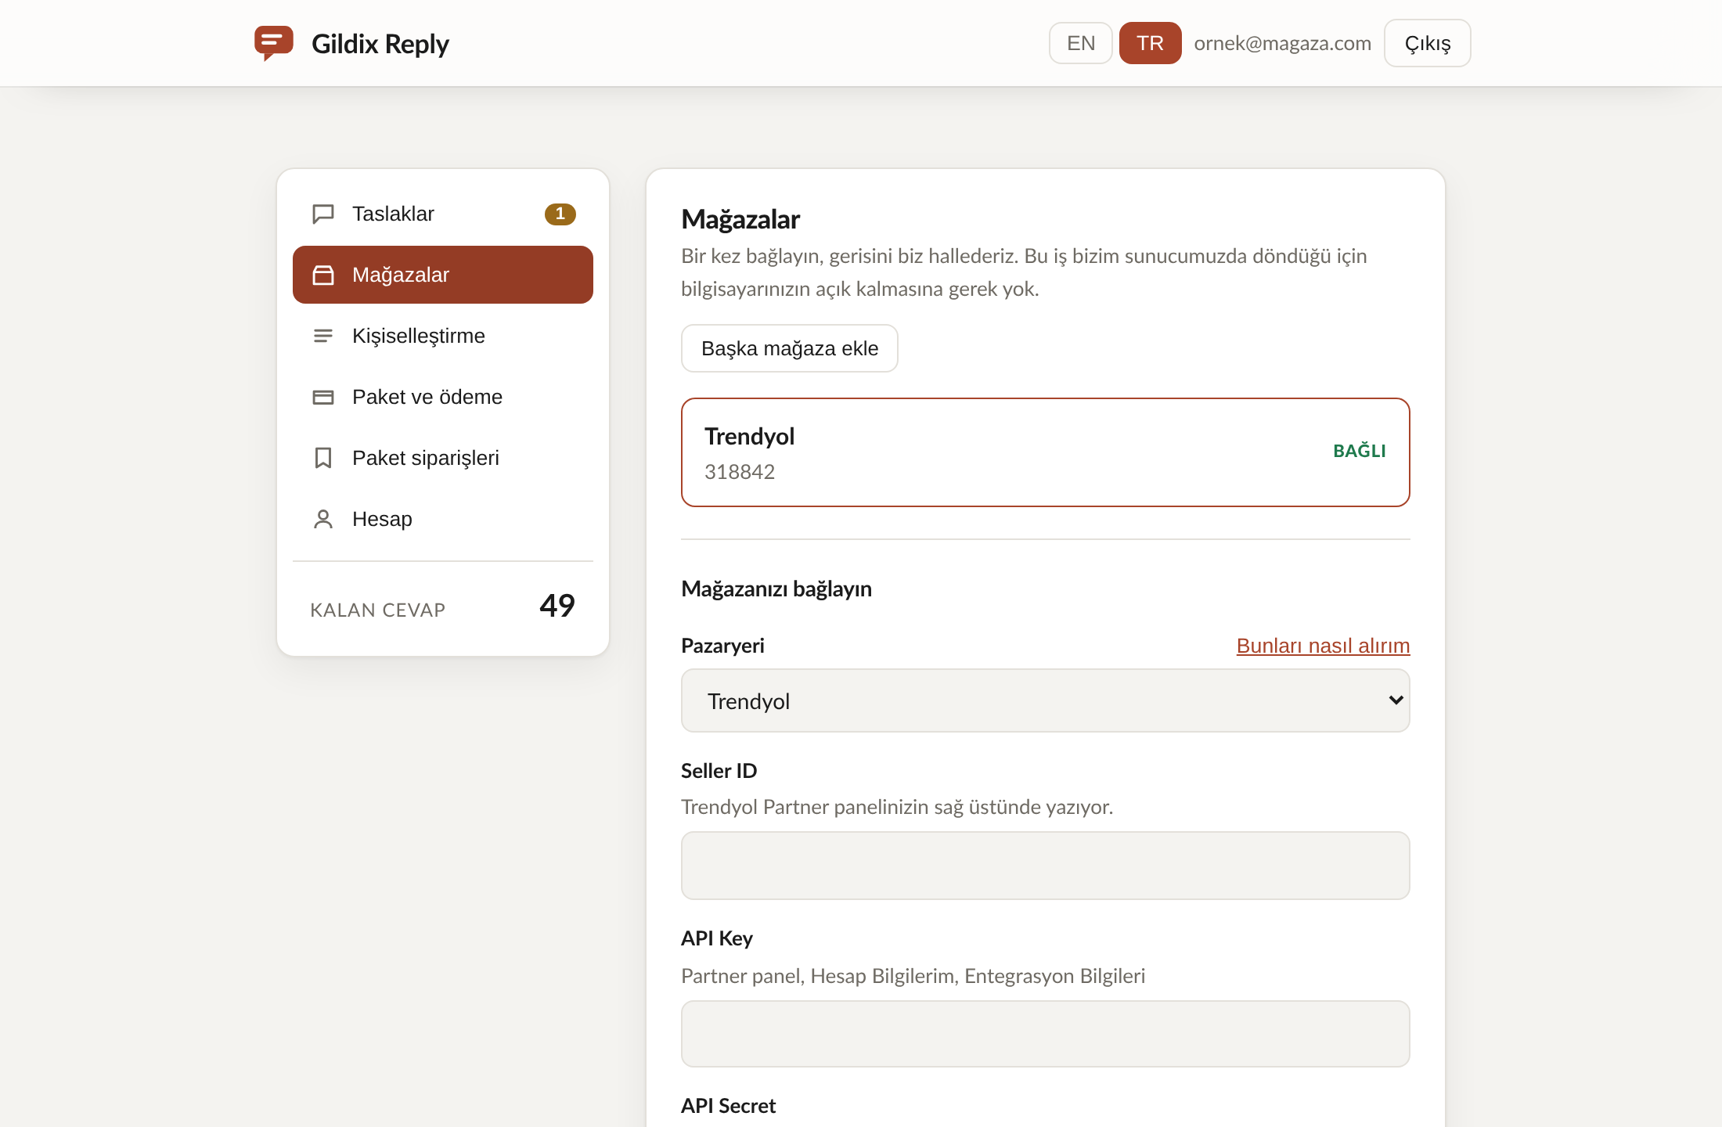Go to the Hesap page
This screenshot has height=1127, width=1722.
point(443,519)
